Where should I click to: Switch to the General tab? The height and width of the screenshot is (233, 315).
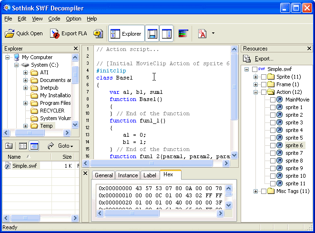[x=104, y=175]
